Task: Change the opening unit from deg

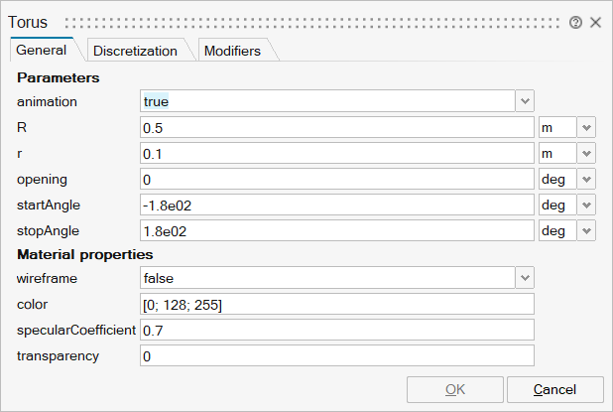Action: coord(586,179)
